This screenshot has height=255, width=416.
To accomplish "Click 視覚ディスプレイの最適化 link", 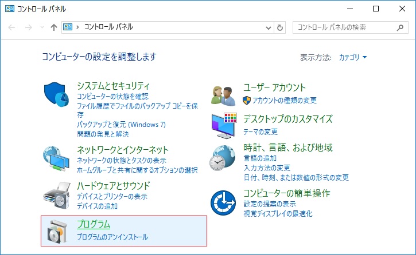I will pos(278,213).
